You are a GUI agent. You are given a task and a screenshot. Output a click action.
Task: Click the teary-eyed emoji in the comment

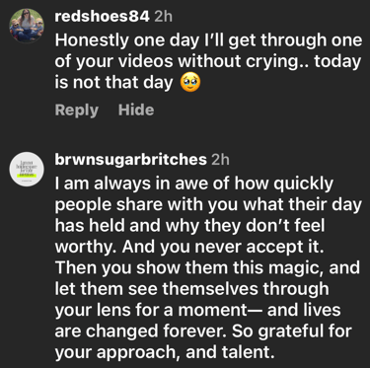(190, 83)
